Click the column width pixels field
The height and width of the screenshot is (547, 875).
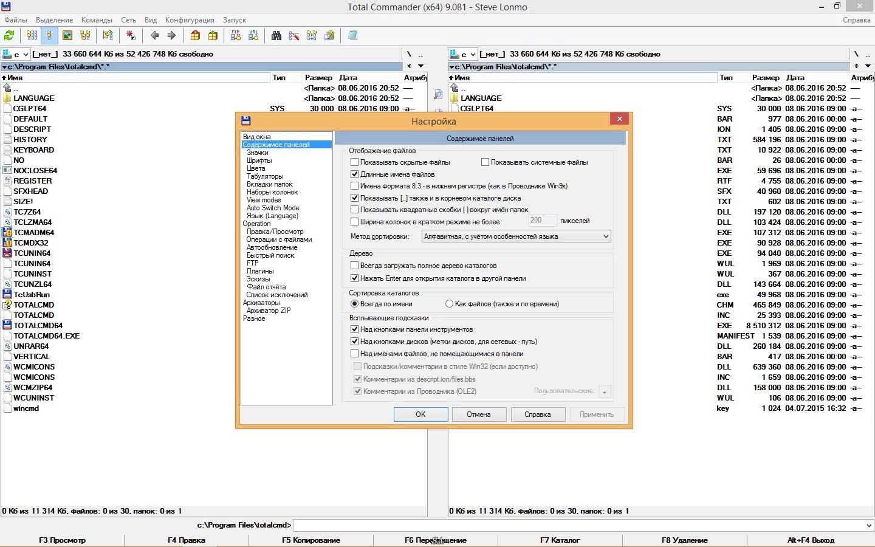(543, 221)
